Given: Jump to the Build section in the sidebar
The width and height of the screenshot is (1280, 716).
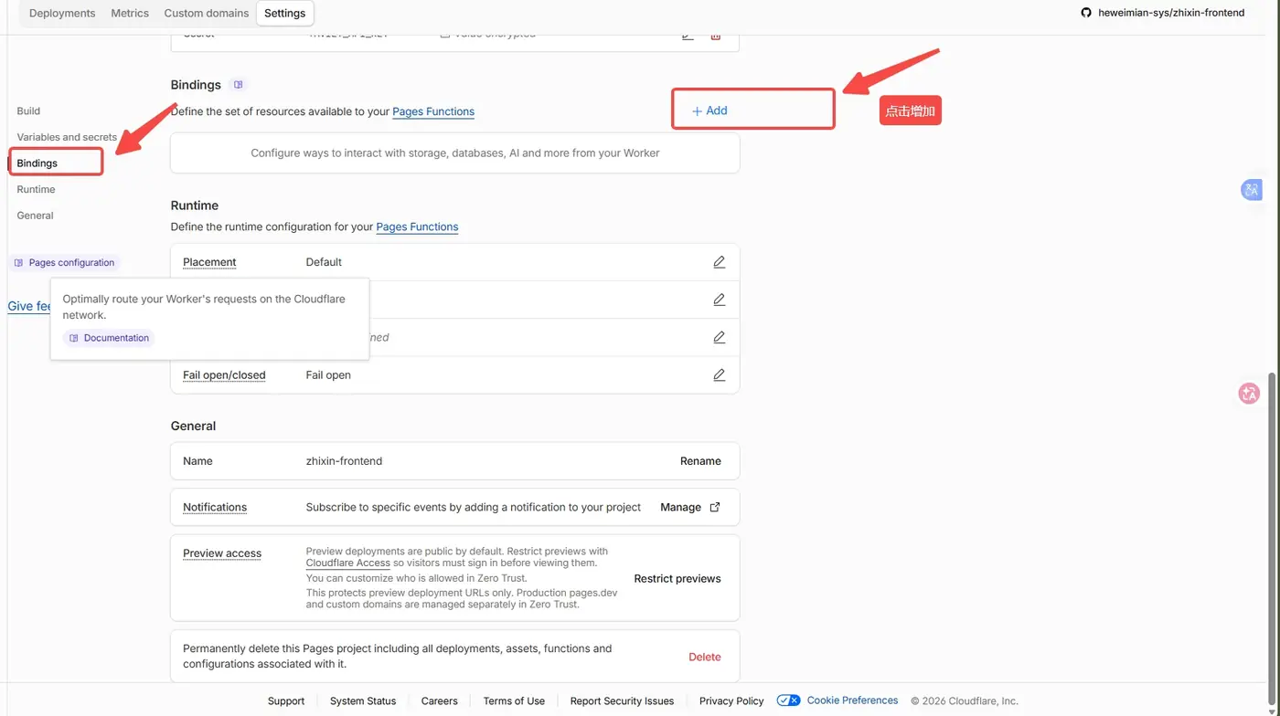Looking at the screenshot, I should pos(28,111).
